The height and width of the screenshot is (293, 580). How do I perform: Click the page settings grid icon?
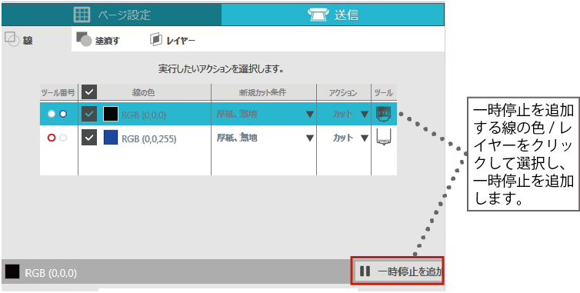coord(82,15)
